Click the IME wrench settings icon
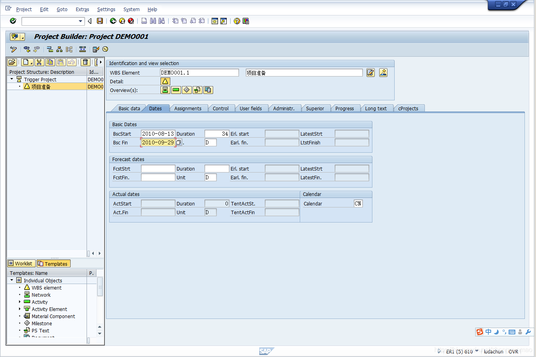Screen dimensions: 536x357 point(528,332)
